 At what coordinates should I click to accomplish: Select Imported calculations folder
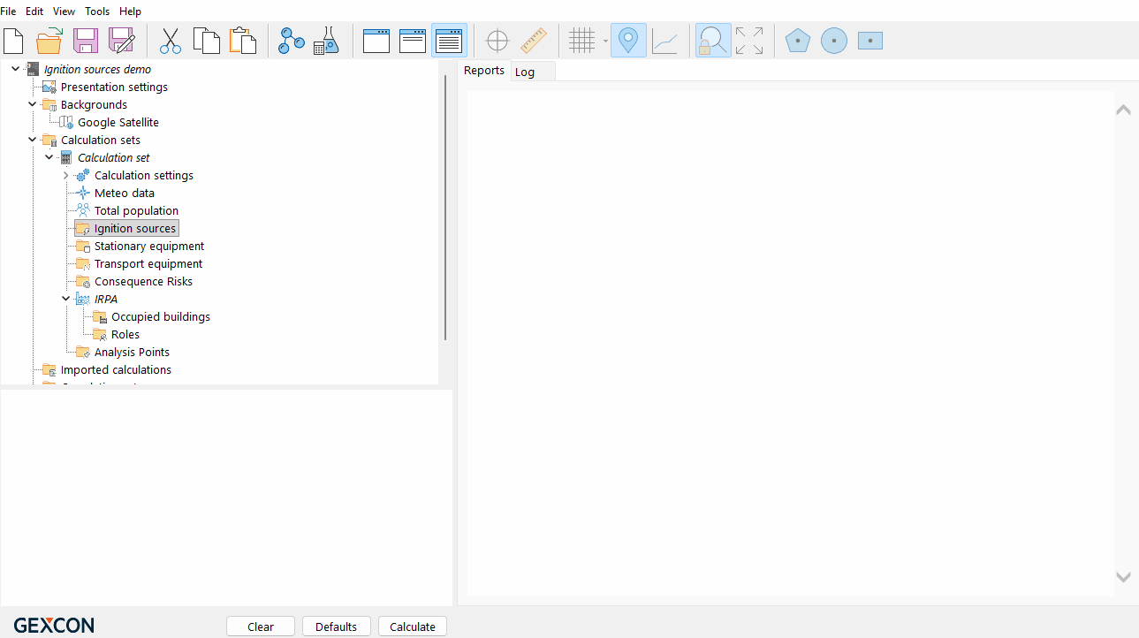click(116, 369)
